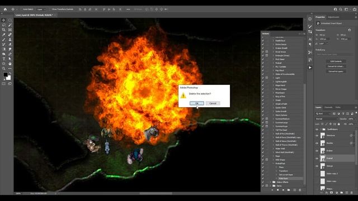Open the Auto-Select Layer dropdown

[x=41, y=9]
